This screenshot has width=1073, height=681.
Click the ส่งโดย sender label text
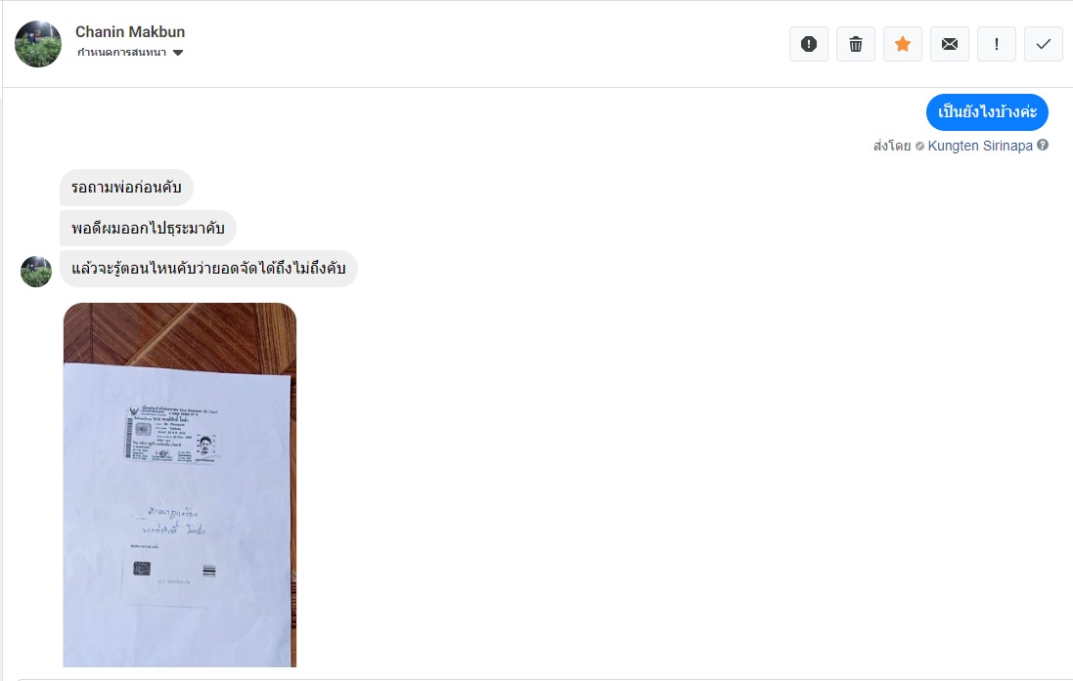tap(892, 146)
